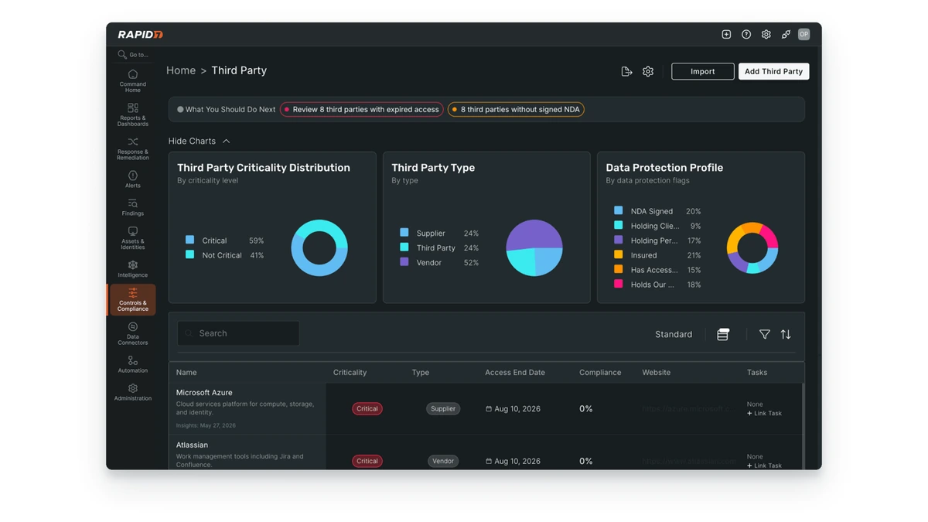Click the Insured legend color swatch
Image resolution: width=928 pixels, height=522 pixels.
tap(618, 254)
